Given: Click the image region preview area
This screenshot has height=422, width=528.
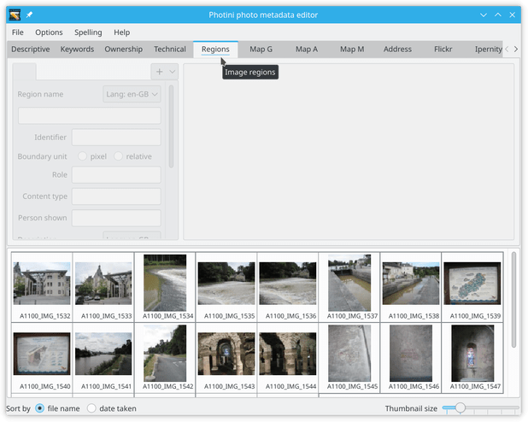Looking at the screenshot, I should point(349,151).
